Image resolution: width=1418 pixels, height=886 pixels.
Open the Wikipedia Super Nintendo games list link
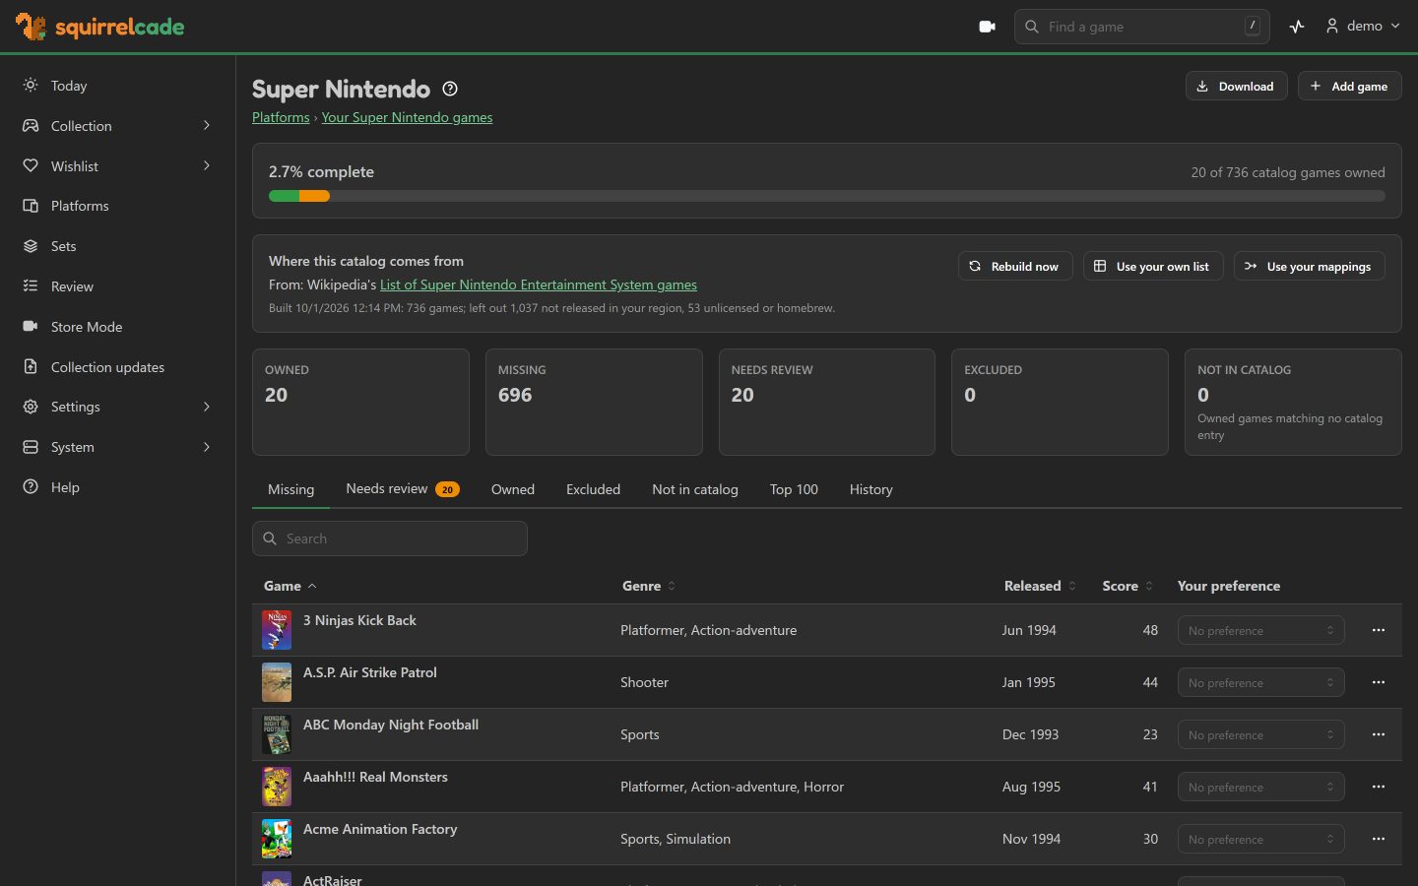coord(539,285)
